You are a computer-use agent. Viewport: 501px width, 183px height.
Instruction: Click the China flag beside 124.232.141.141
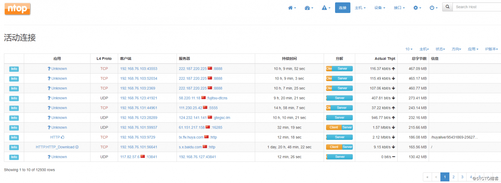tap(210, 117)
